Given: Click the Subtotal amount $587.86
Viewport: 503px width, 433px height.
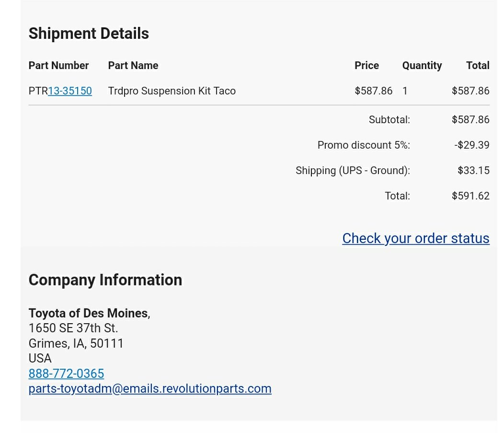Looking at the screenshot, I should pos(470,119).
